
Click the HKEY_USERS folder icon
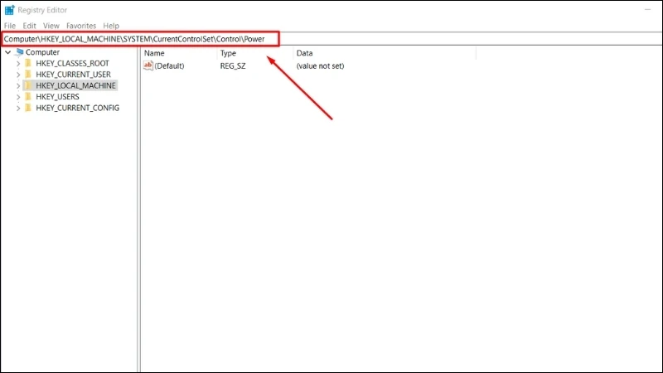(28, 96)
